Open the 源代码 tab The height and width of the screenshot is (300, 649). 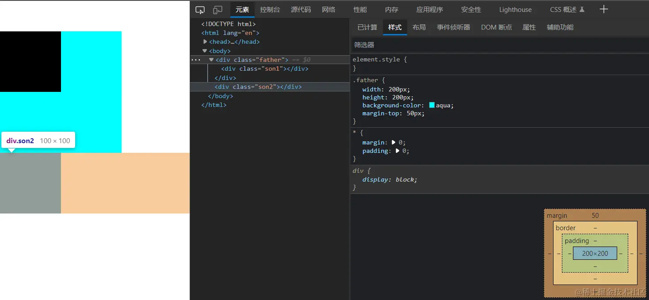[301, 10]
